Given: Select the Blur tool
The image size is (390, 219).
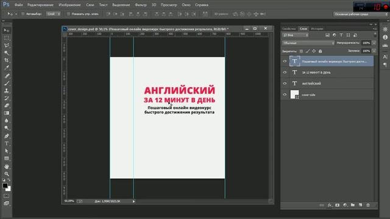Looking at the screenshot, I should pyautogui.click(x=7, y=120).
